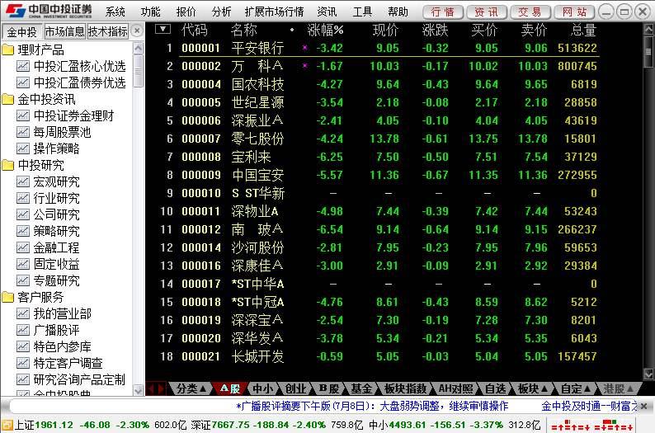Expand the 分类 tab dropdown

204,389
